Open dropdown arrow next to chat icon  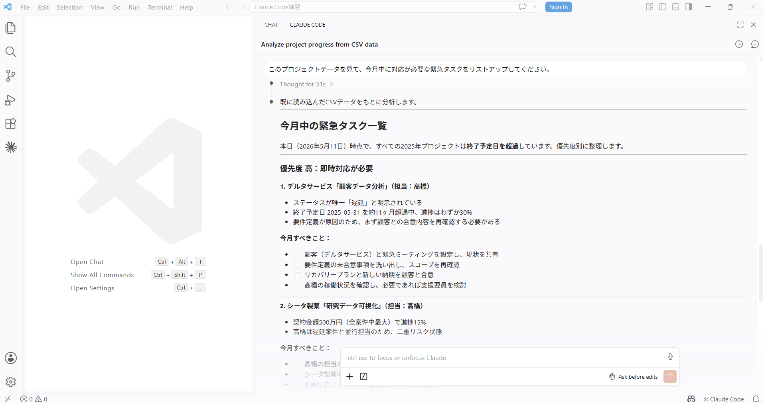click(x=535, y=7)
